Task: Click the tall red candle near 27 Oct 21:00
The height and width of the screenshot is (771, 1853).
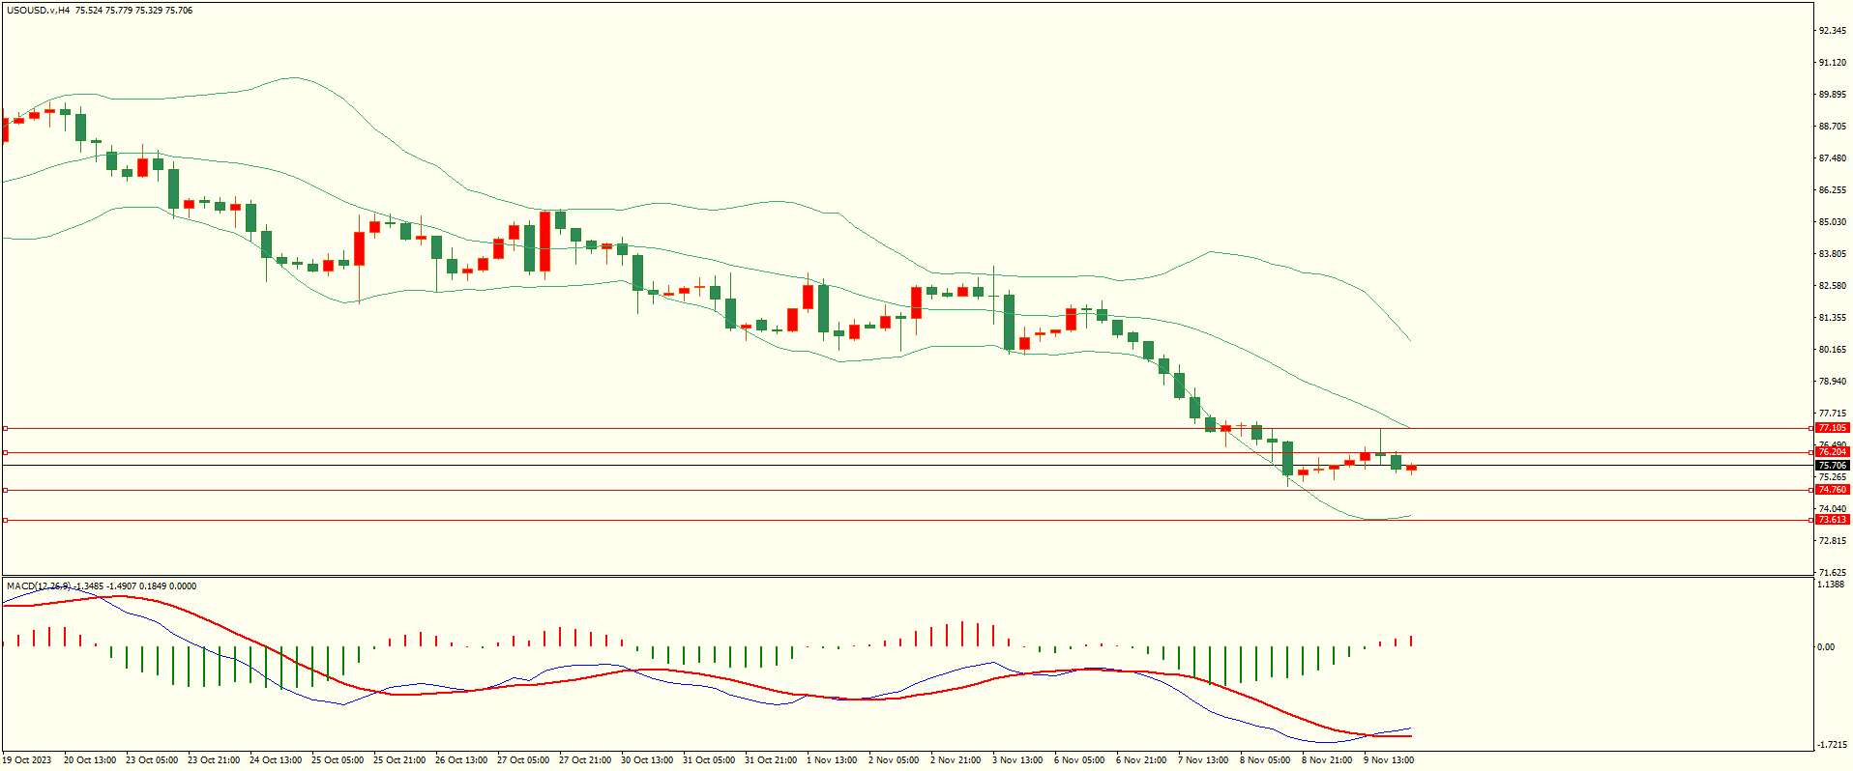Action: pos(544,242)
